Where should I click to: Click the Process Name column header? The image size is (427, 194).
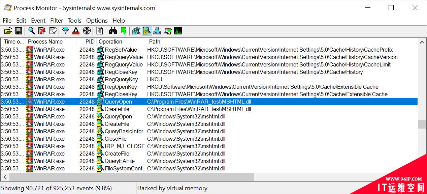(x=51, y=41)
